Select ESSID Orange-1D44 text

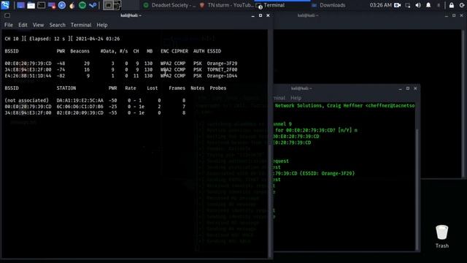coord(222,76)
